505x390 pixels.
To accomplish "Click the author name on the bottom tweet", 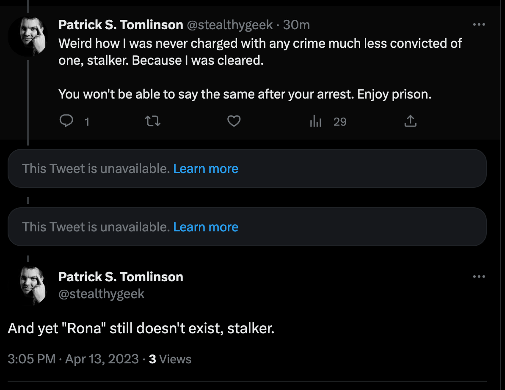I will [121, 277].
